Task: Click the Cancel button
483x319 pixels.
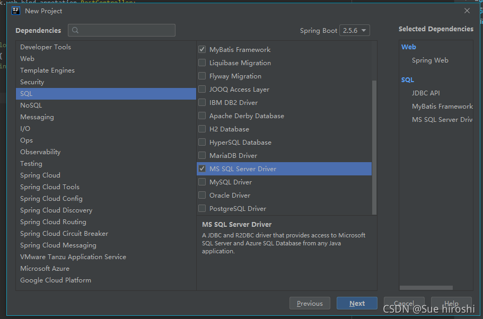Action: tap(404, 303)
